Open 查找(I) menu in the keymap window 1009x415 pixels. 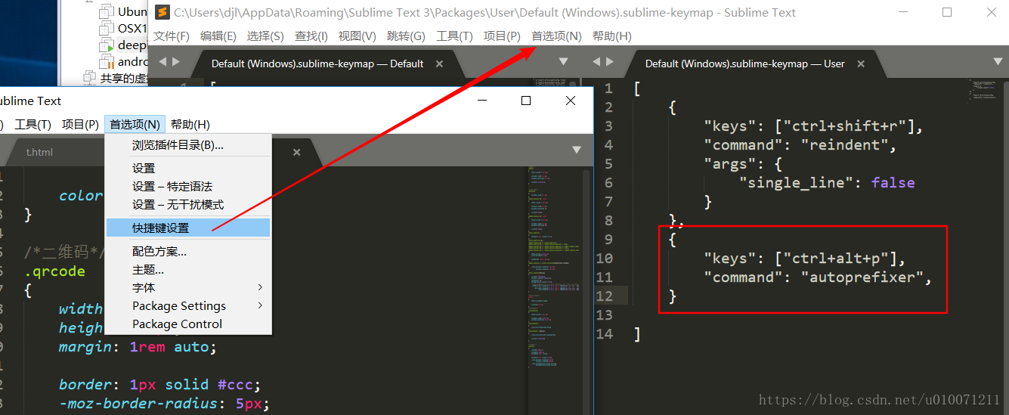click(311, 36)
